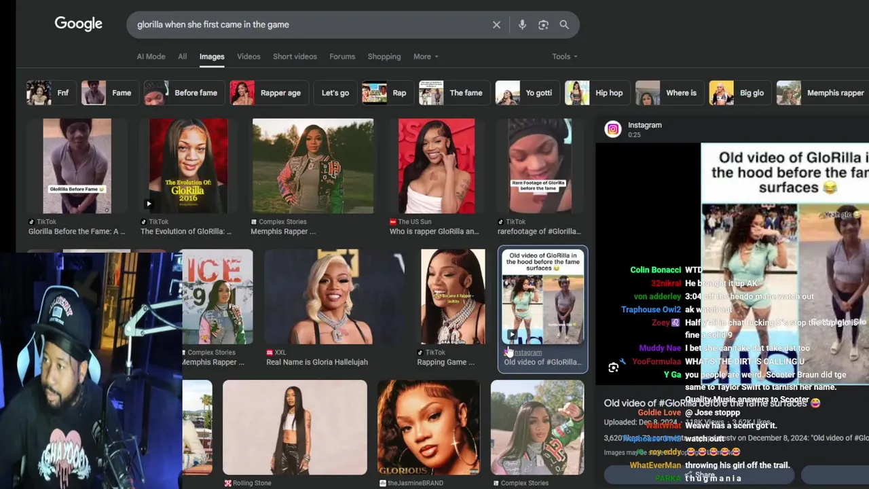The width and height of the screenshot is (869, 489).
Task: Open the Tools dropdown
Action: pyautogui.click(x=565, y=56)
